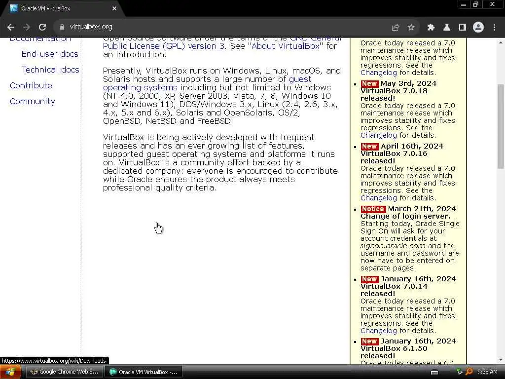
Task: Click the keyboard icon in system tray
Action: pyautogui.click(x=434, y=372)
